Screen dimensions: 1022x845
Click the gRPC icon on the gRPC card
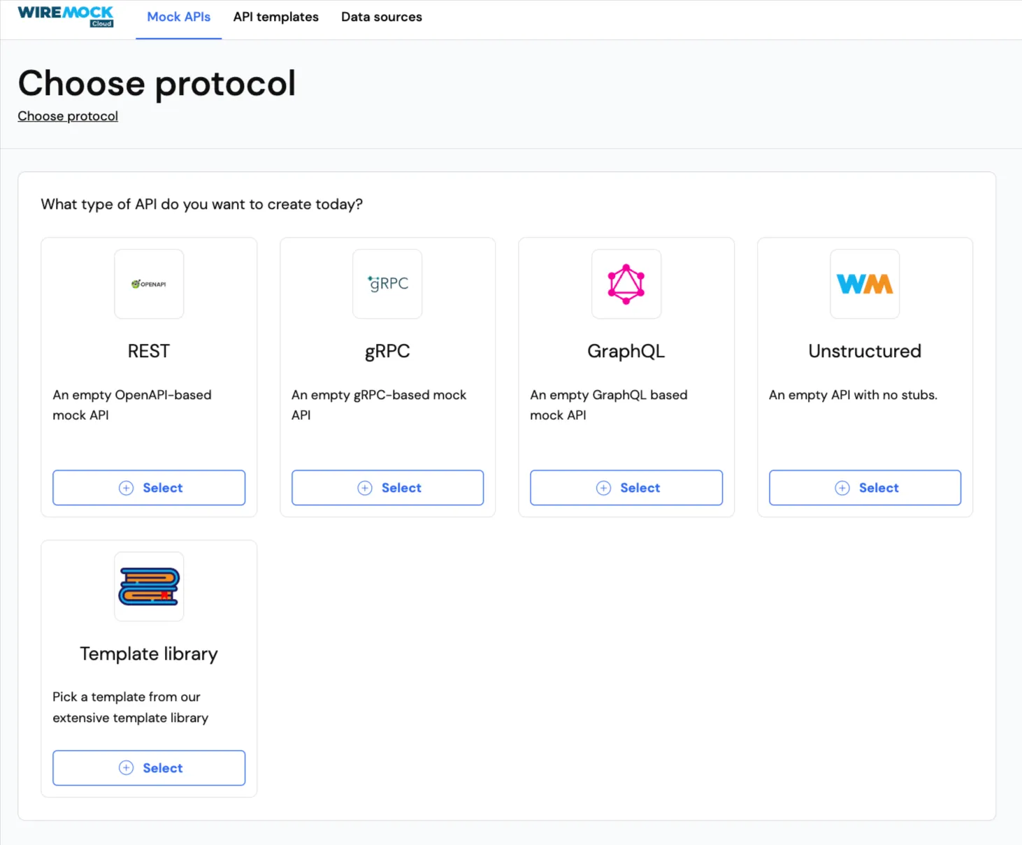[x=387, y=284]
